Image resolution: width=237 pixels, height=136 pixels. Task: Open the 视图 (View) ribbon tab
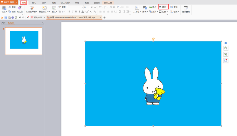click(87, 2)
